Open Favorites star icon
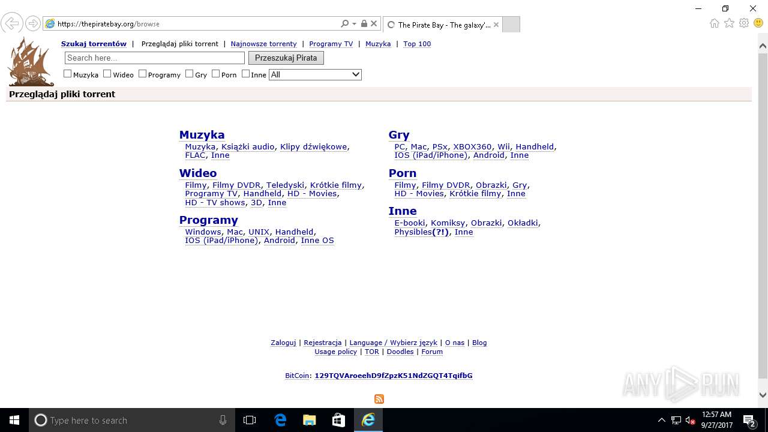Image resolution: width=768 pixels, height=432 pixels. (729, 23)
